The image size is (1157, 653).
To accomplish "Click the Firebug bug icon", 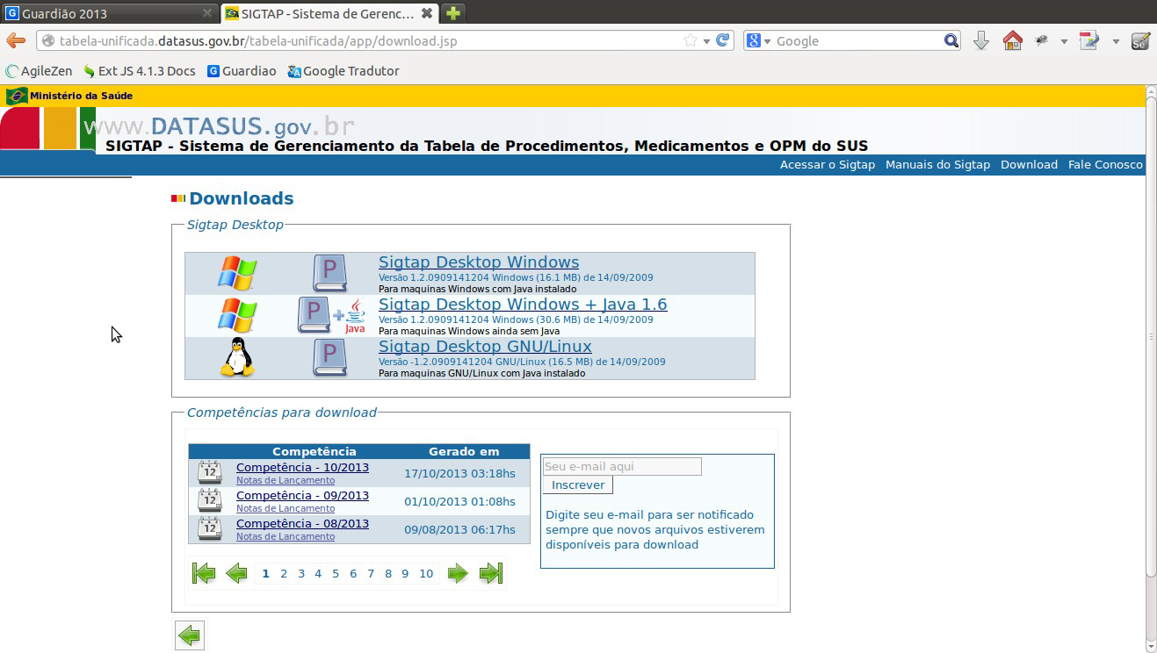I will pos(1043,40).
